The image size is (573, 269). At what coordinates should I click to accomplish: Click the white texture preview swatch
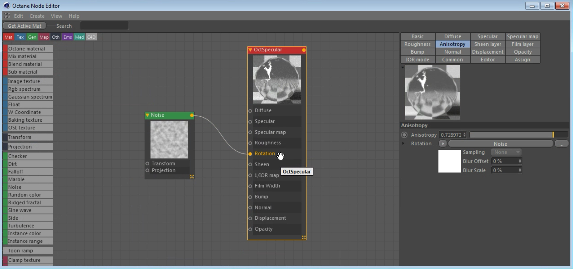[x=450, y=161]
